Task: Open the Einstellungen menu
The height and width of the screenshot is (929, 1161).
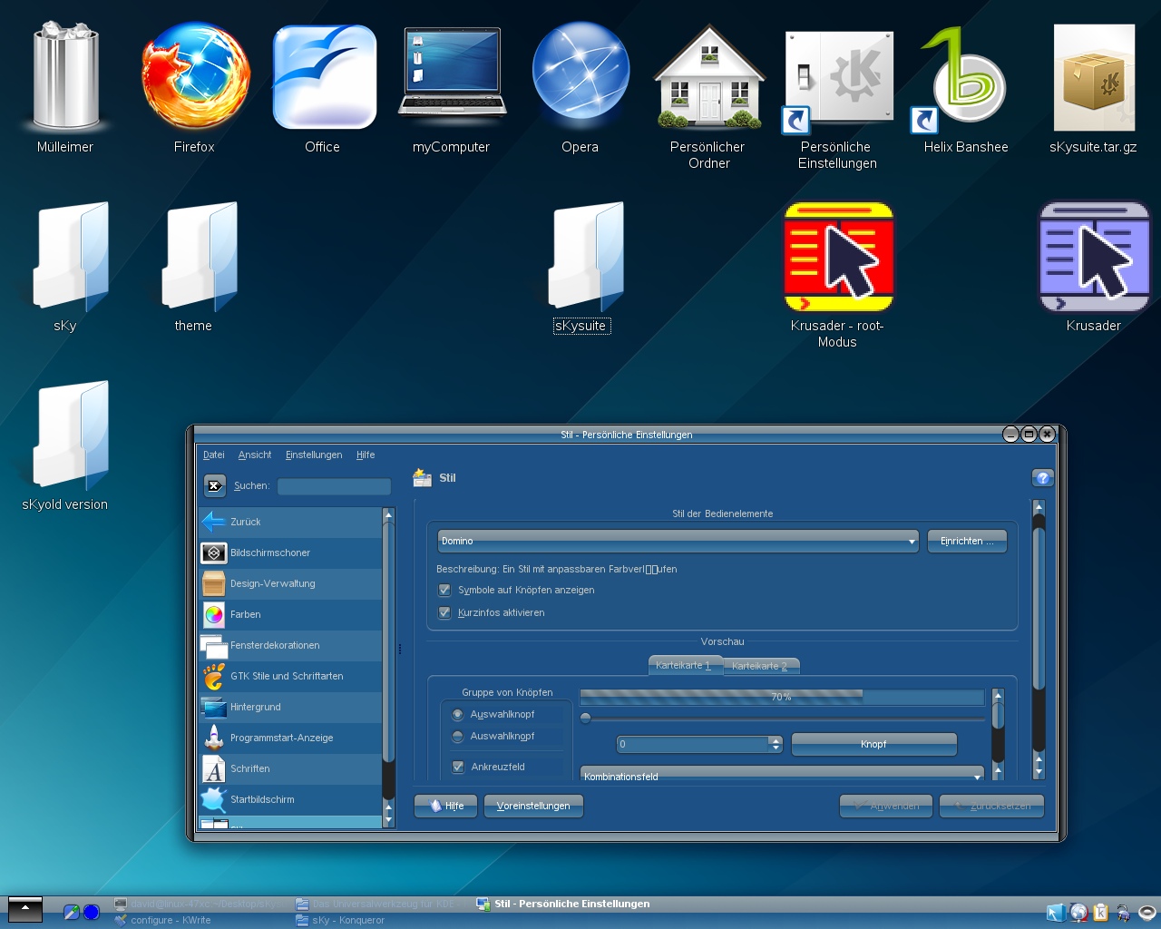Action: tap(314, 455)
